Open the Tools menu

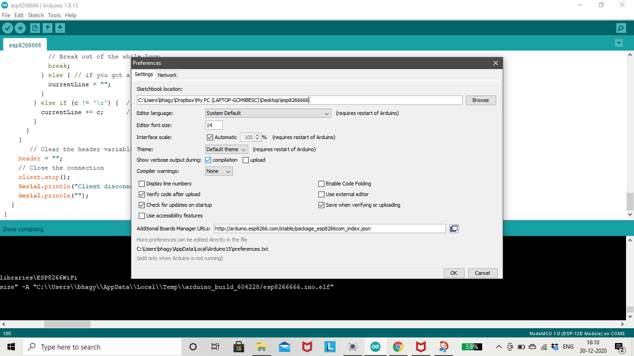(54, 15)
